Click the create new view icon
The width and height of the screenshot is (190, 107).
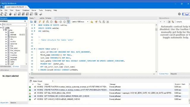23,14
